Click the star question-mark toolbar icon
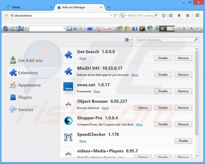The width and height of the screenshot is (205, 164). tap(119, 29)
